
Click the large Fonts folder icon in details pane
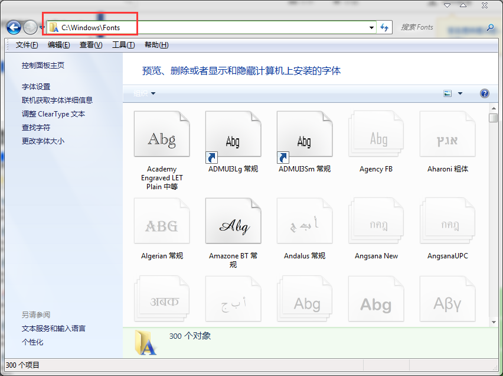[146, 342]
